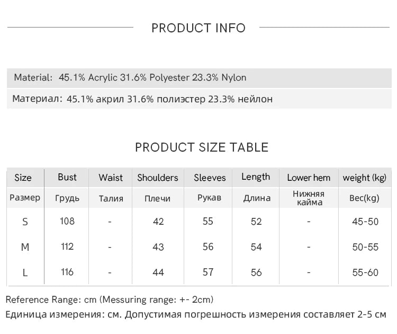Click the 45-50 weight range cell
This screenshot has height=334, width=397.
[365, 222]
